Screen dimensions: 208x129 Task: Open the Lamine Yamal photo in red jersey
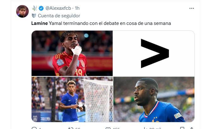coord(72,53)
